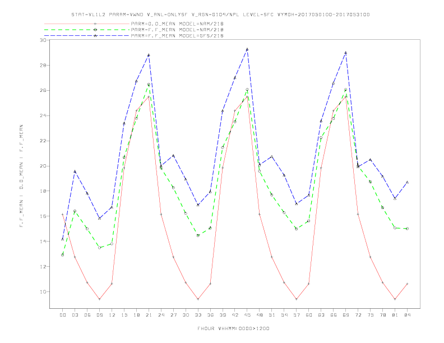Select legend entry PARM=O.O_MEAN MODEL=NAM/218
Viewport: 444px width, 343px height.
177,24
